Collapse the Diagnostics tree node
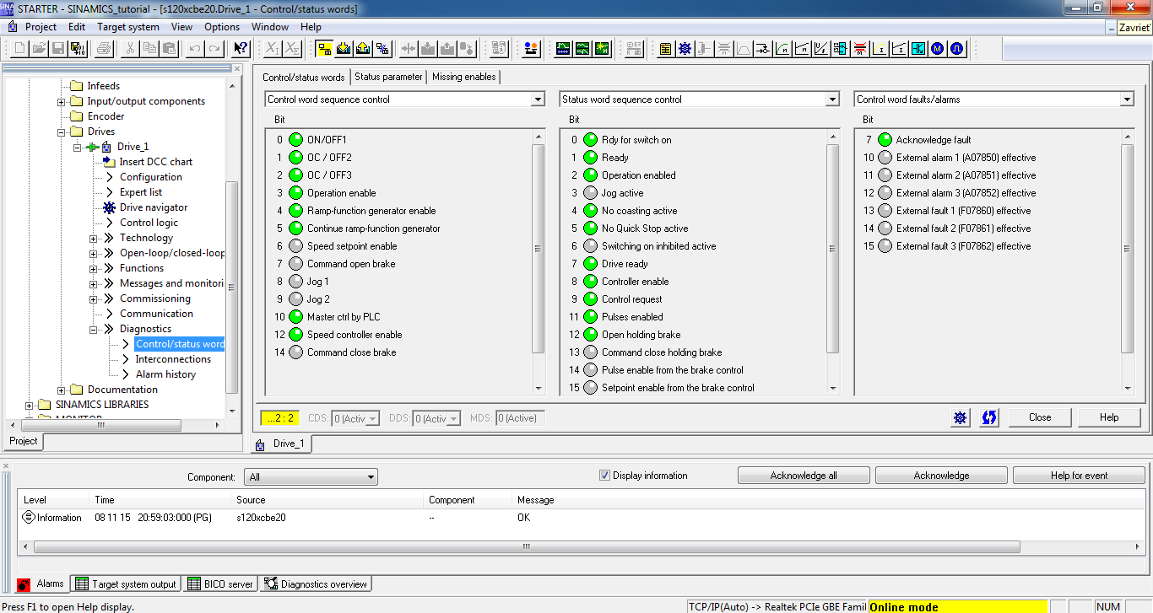Screen dimensions: 1153x613 (x=94, y=330)
